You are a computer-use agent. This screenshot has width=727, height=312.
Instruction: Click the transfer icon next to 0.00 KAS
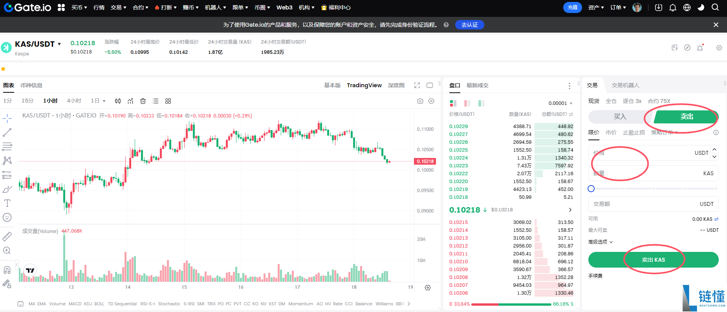click(x=716, y=219)
